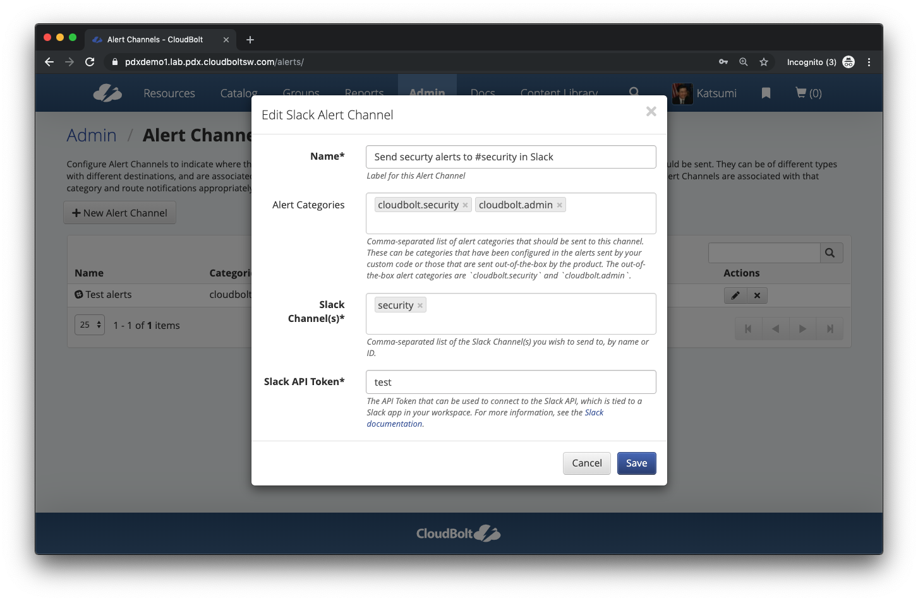Open a new browser tab
The width and height of the screenshot is (918, 601).
(x=250, y=40)
